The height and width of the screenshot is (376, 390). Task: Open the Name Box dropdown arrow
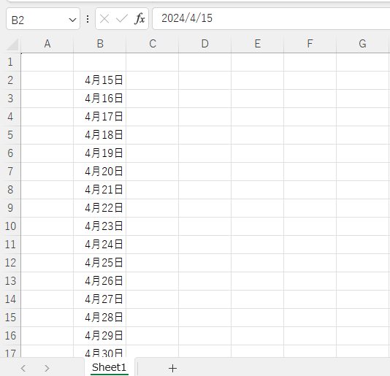(72, 20)
